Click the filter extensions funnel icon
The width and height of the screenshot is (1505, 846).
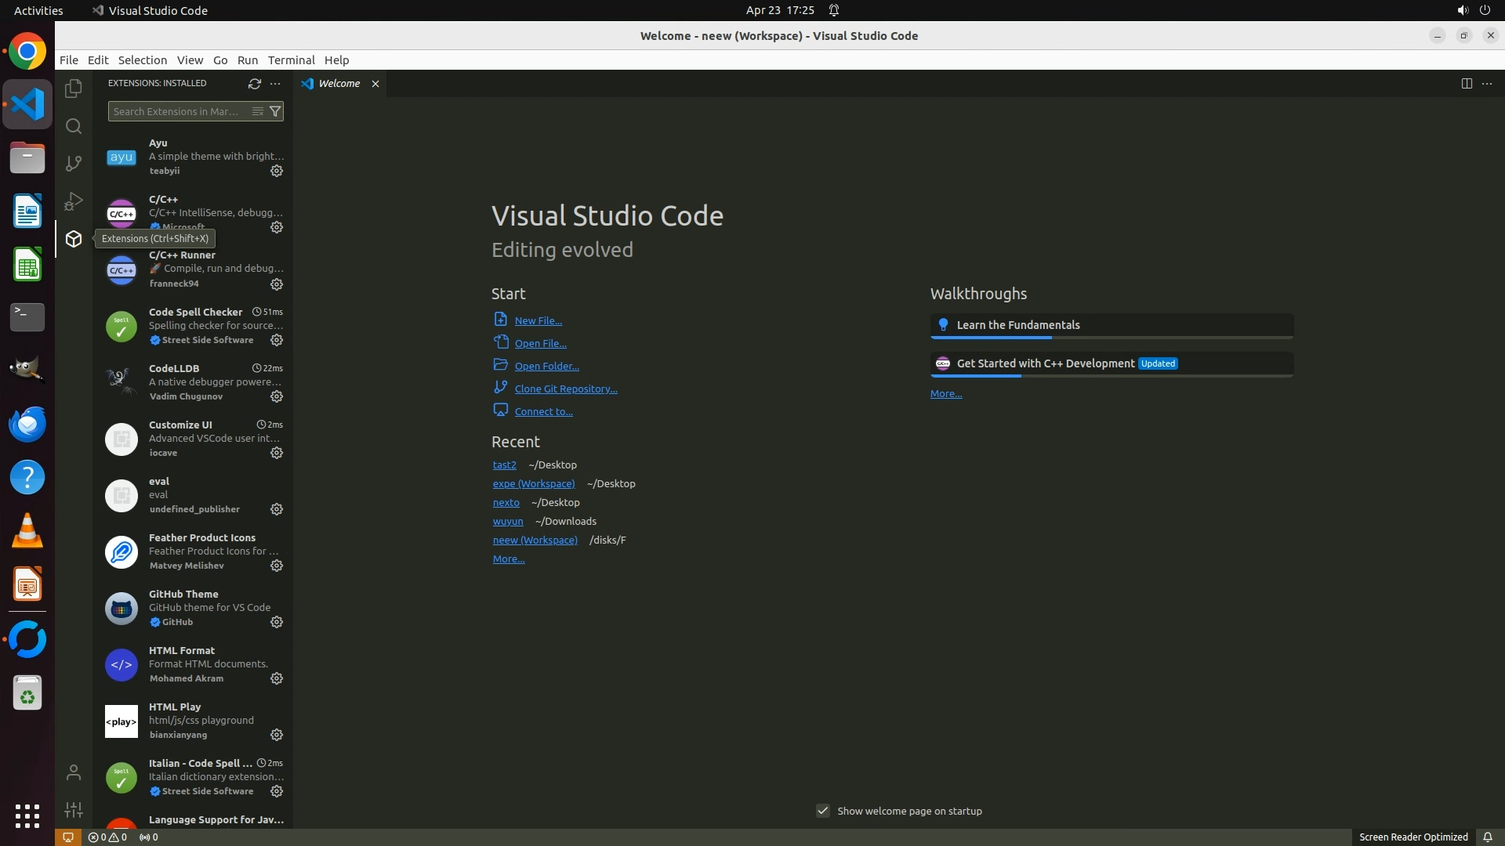(x=275, y=111)
